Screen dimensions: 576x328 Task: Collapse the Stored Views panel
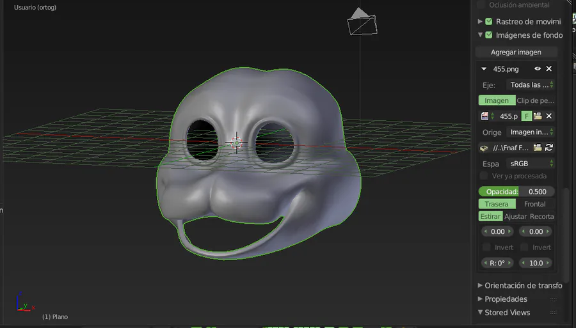click(480, 313)
